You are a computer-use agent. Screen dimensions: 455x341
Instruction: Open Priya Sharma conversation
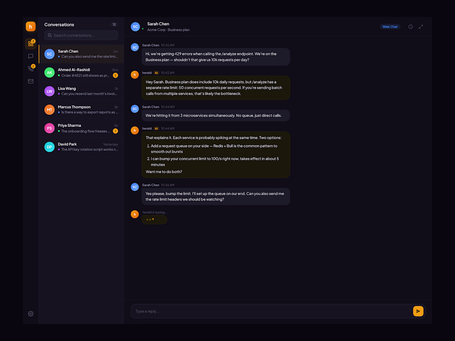81,128
